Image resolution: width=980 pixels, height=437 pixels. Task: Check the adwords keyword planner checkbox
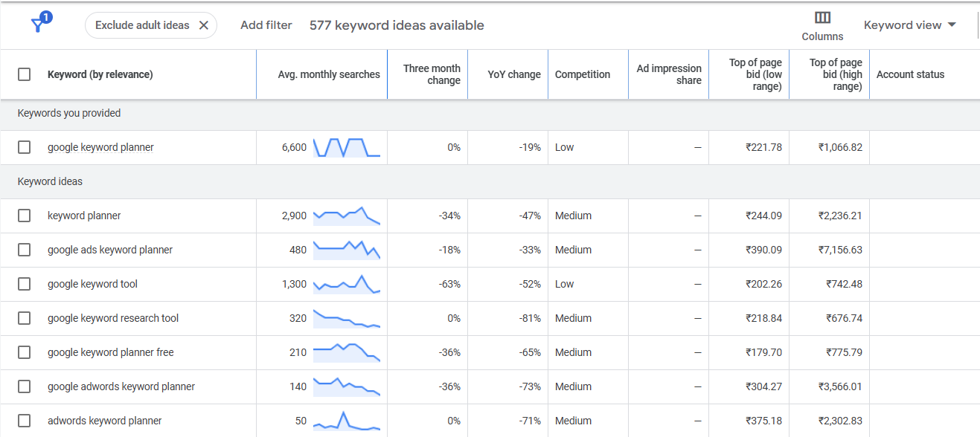point(25,421)
